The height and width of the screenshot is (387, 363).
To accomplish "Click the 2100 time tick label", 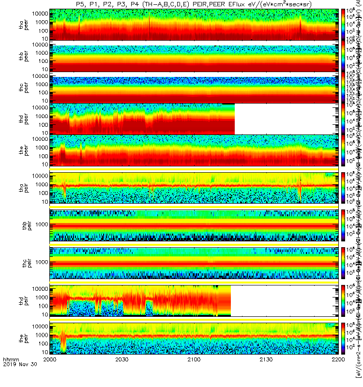I will click(x=194, y=359).
